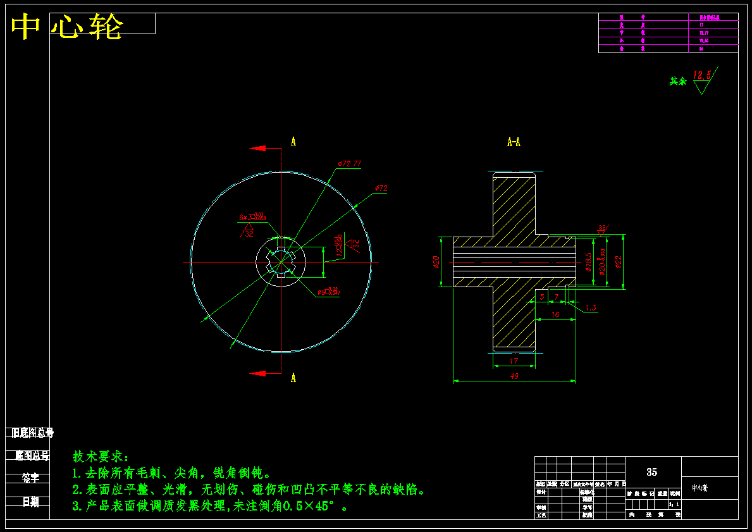Select the 7 width dimension
This screenshot has width=752, height=532.
click(557, 297)
